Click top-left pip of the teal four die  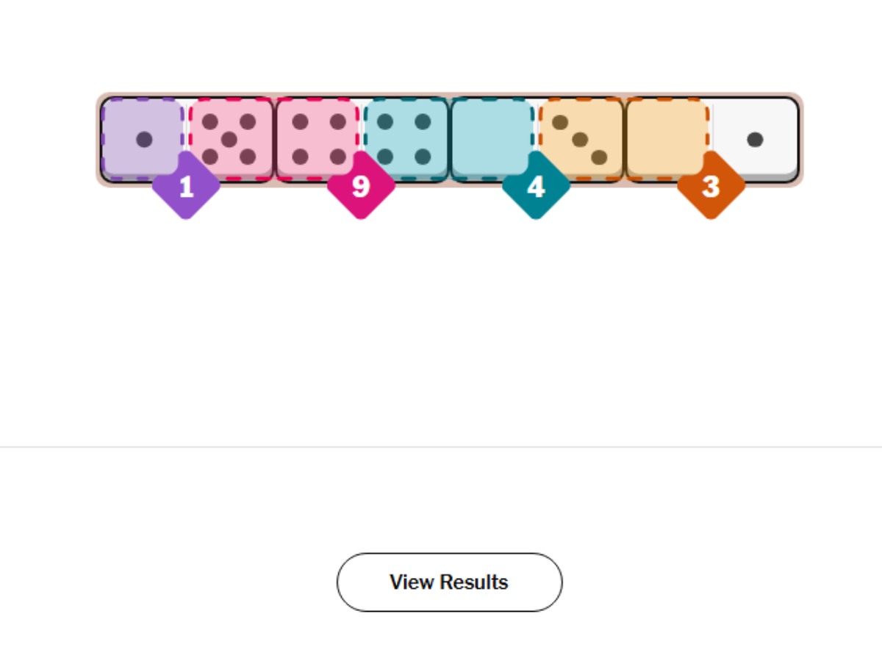point(384,121)
